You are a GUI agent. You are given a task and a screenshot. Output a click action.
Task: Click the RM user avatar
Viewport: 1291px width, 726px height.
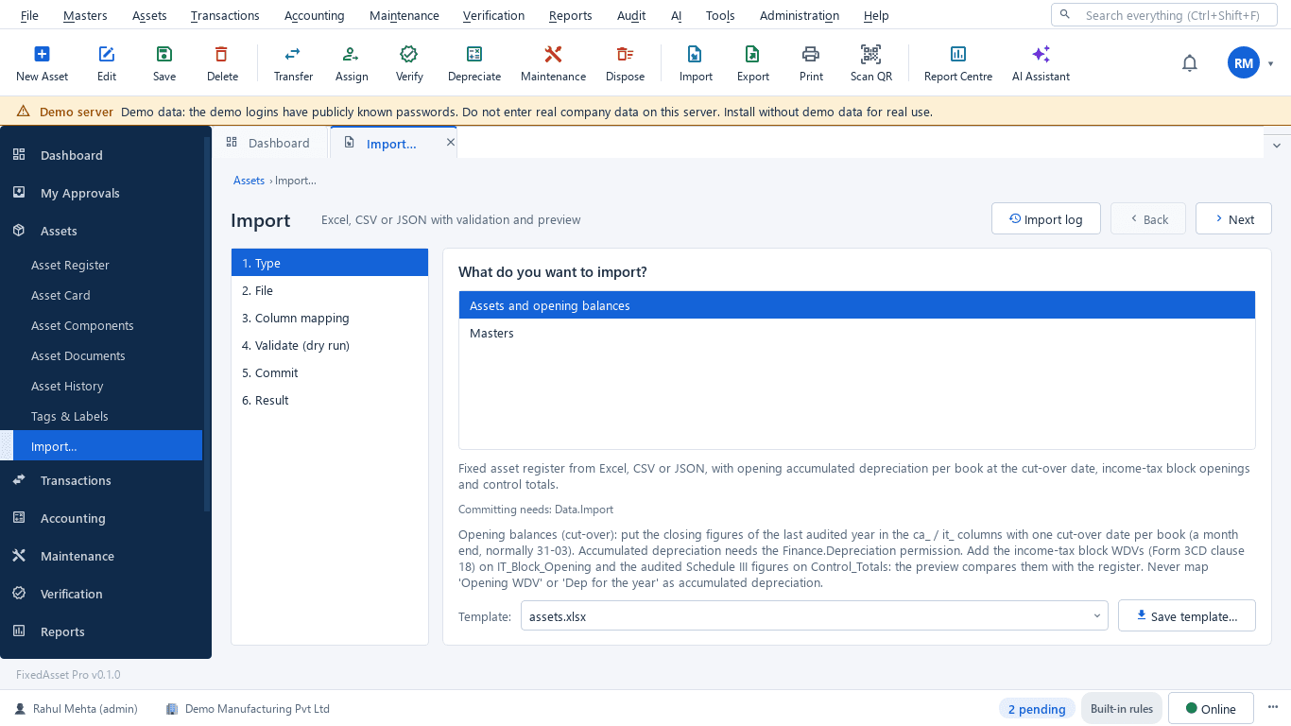click(x=1244, y=63)
